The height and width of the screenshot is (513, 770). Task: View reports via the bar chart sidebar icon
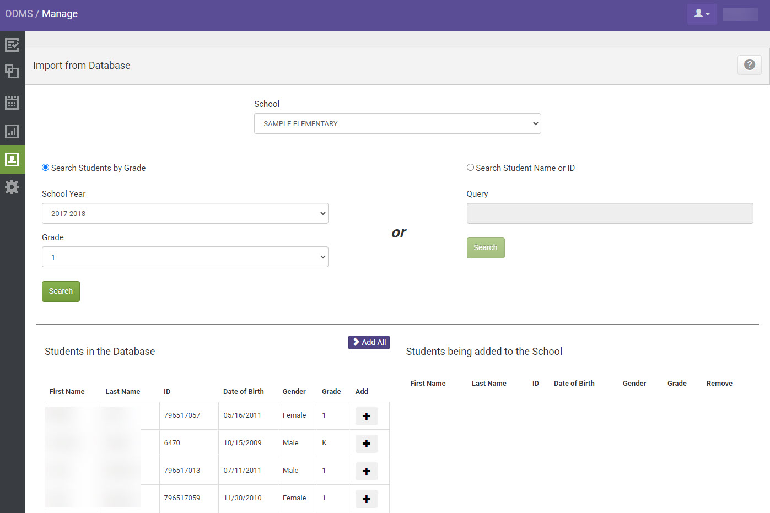coord(12,131)
